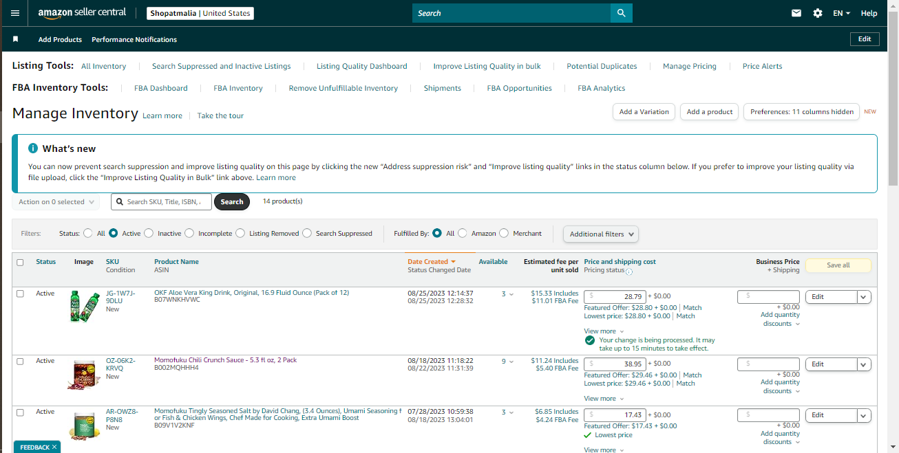Click the Save all button
899x453 pixels.
click(838, 265)
